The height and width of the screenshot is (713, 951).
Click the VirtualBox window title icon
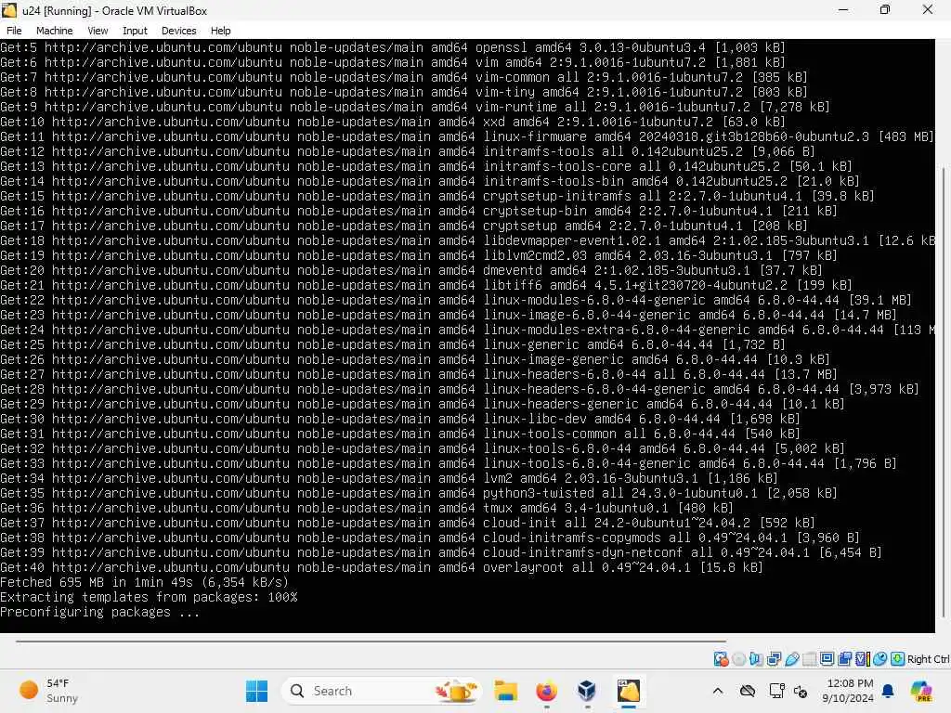point(9,9)
